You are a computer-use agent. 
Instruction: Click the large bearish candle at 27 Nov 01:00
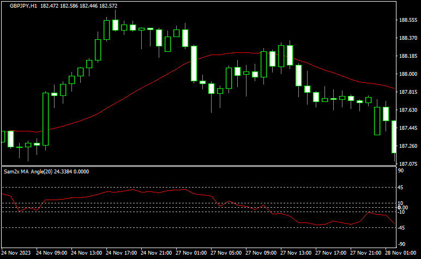[x=194, y=64]
